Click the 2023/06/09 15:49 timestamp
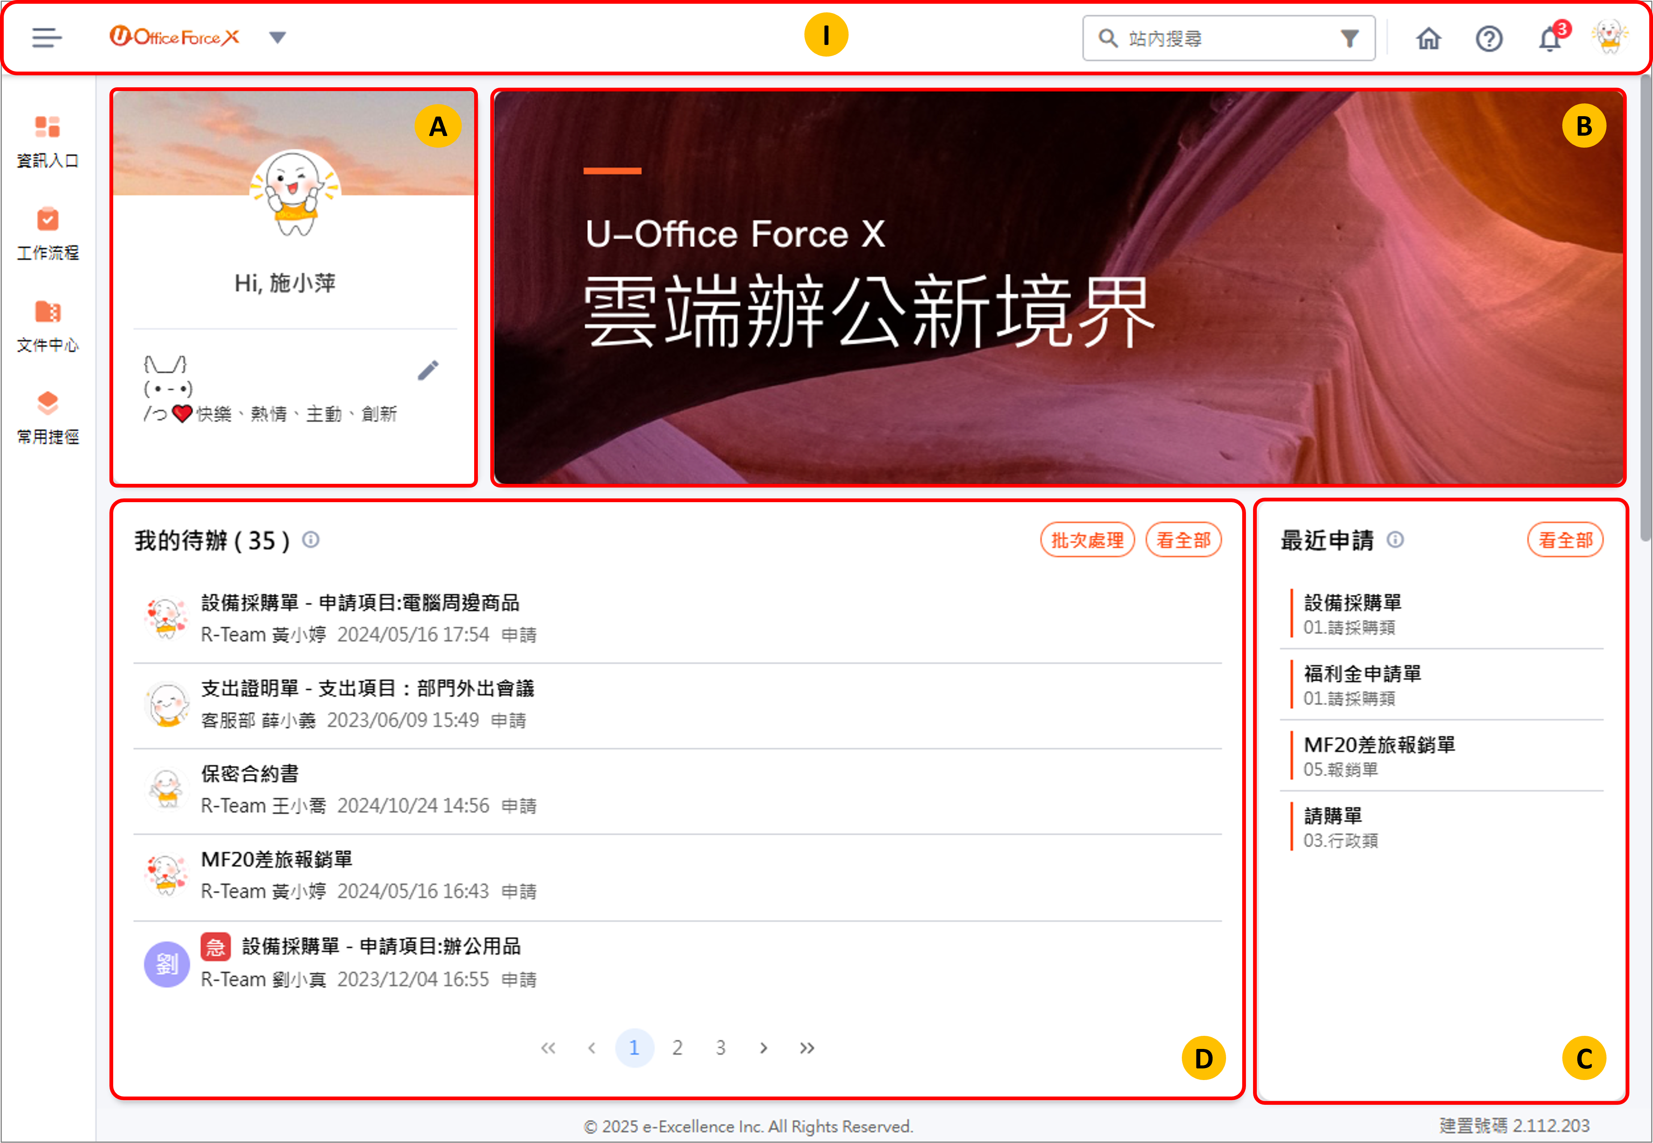 click(x=403, y=720)
